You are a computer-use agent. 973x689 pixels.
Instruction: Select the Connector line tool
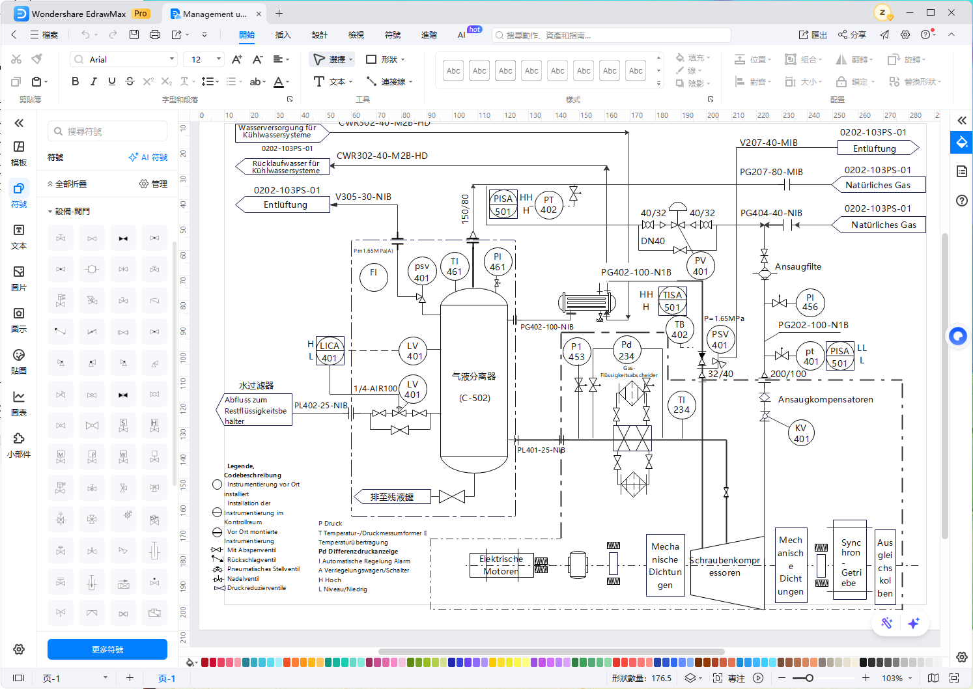point(389,81)
